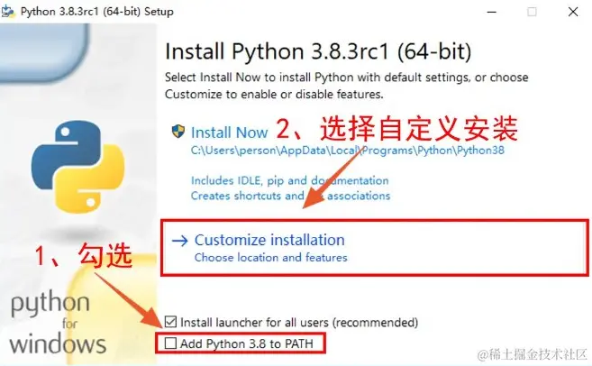The image size is (592, 366).
Task: Click the UAC shield icon beside Install Now
Action: (178, 132)
